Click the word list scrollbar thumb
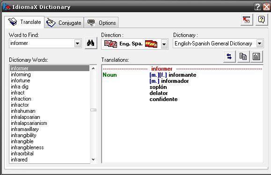The width and height of the screenshot is (271, 175). [x=93, y=110]
